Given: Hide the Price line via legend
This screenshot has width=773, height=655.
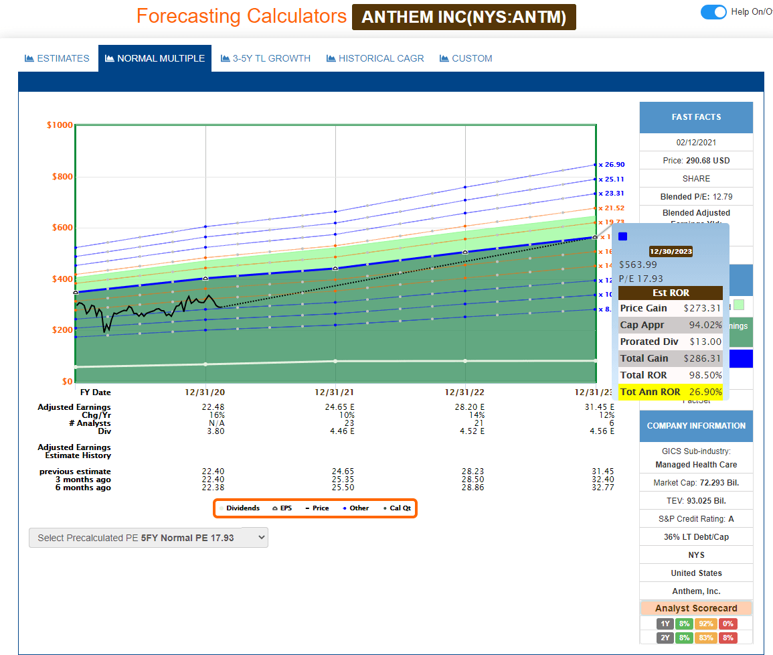Looking at the screenshot, I should [x=317, y=508].
